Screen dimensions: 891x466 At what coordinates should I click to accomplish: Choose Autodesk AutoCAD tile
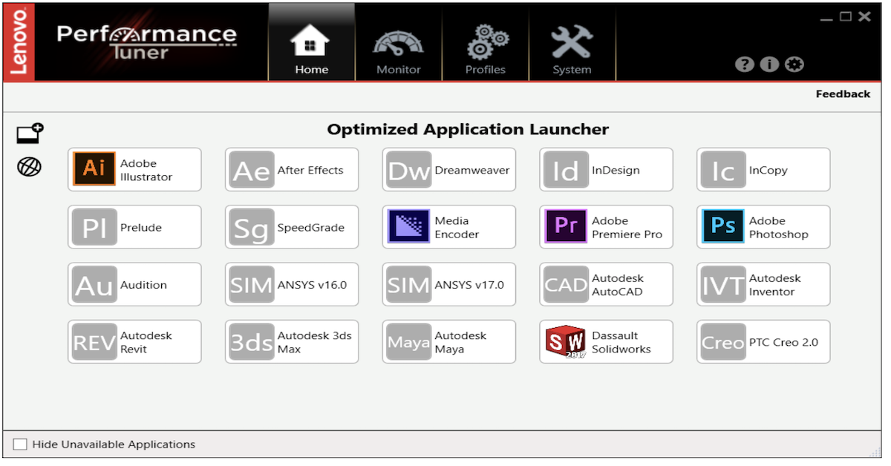(606, 285)
